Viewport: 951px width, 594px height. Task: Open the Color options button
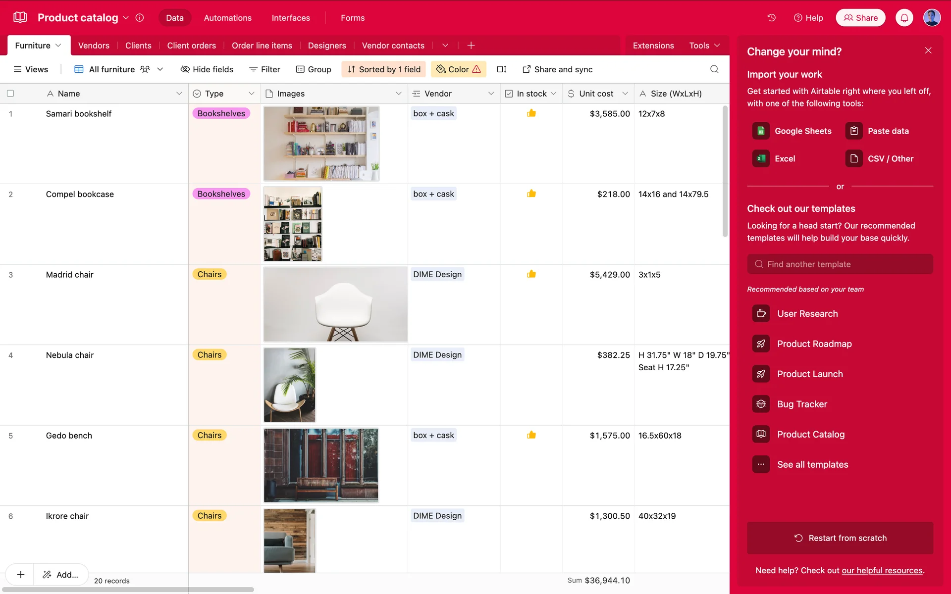coord(458,69)
